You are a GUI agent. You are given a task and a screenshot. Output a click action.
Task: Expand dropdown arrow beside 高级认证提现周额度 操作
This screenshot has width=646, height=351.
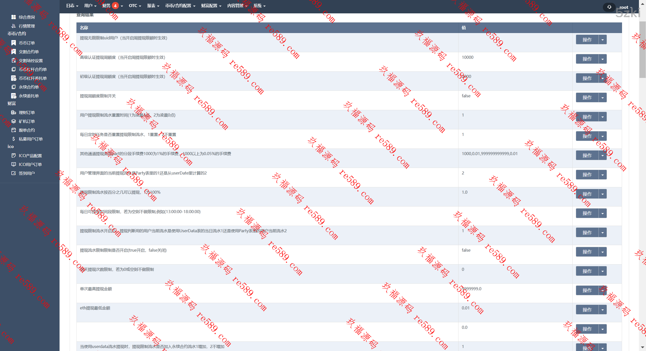click(603, 59)
